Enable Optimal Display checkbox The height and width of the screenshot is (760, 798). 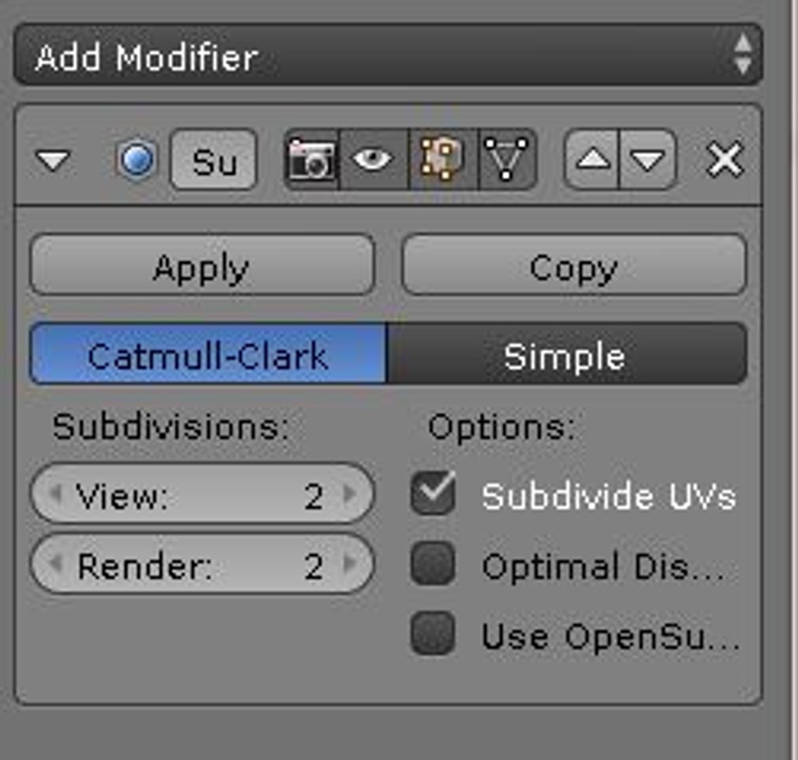pyautogui.click(x=433, y=564)
